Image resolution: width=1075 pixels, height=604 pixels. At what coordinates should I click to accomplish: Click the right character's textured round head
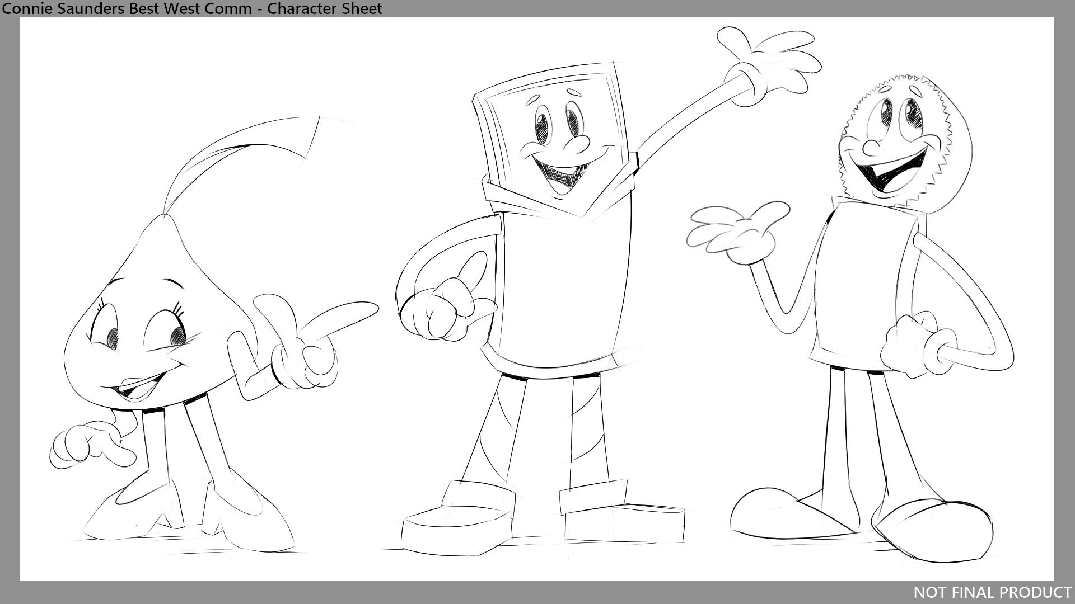click(896, 140)
